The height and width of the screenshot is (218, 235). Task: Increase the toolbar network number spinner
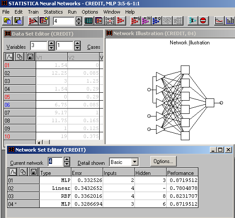(x=78, y=19)
